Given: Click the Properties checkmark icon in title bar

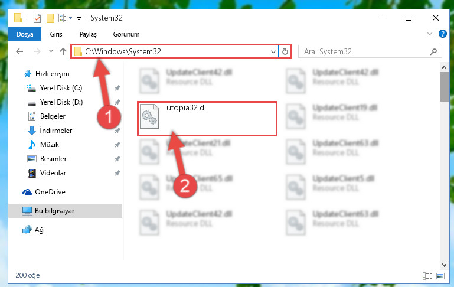Looking at the screenshot, I should [x=37, y=18].
